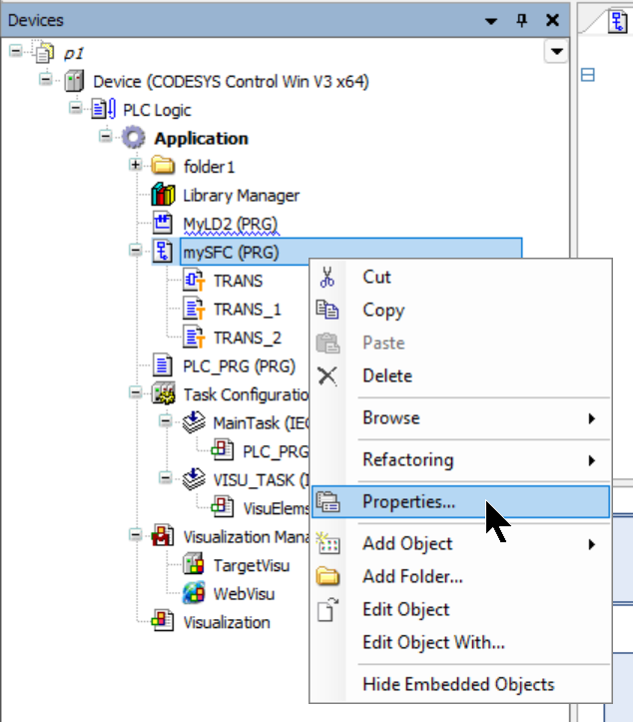This screenshot has width=633, height=722.
Task: Select the WebVisu tree item
Action: [244, 594]
